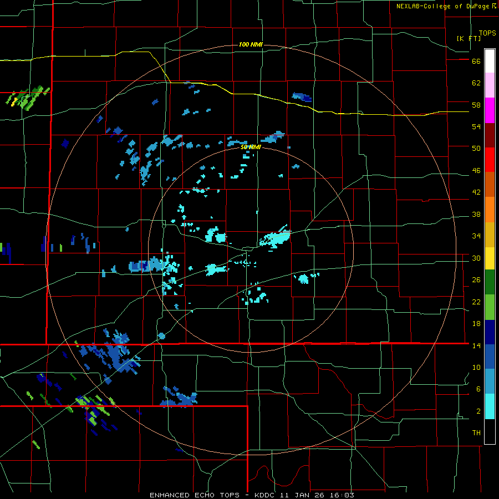Click the '22' legend value
499x499 pixels.
476,302
